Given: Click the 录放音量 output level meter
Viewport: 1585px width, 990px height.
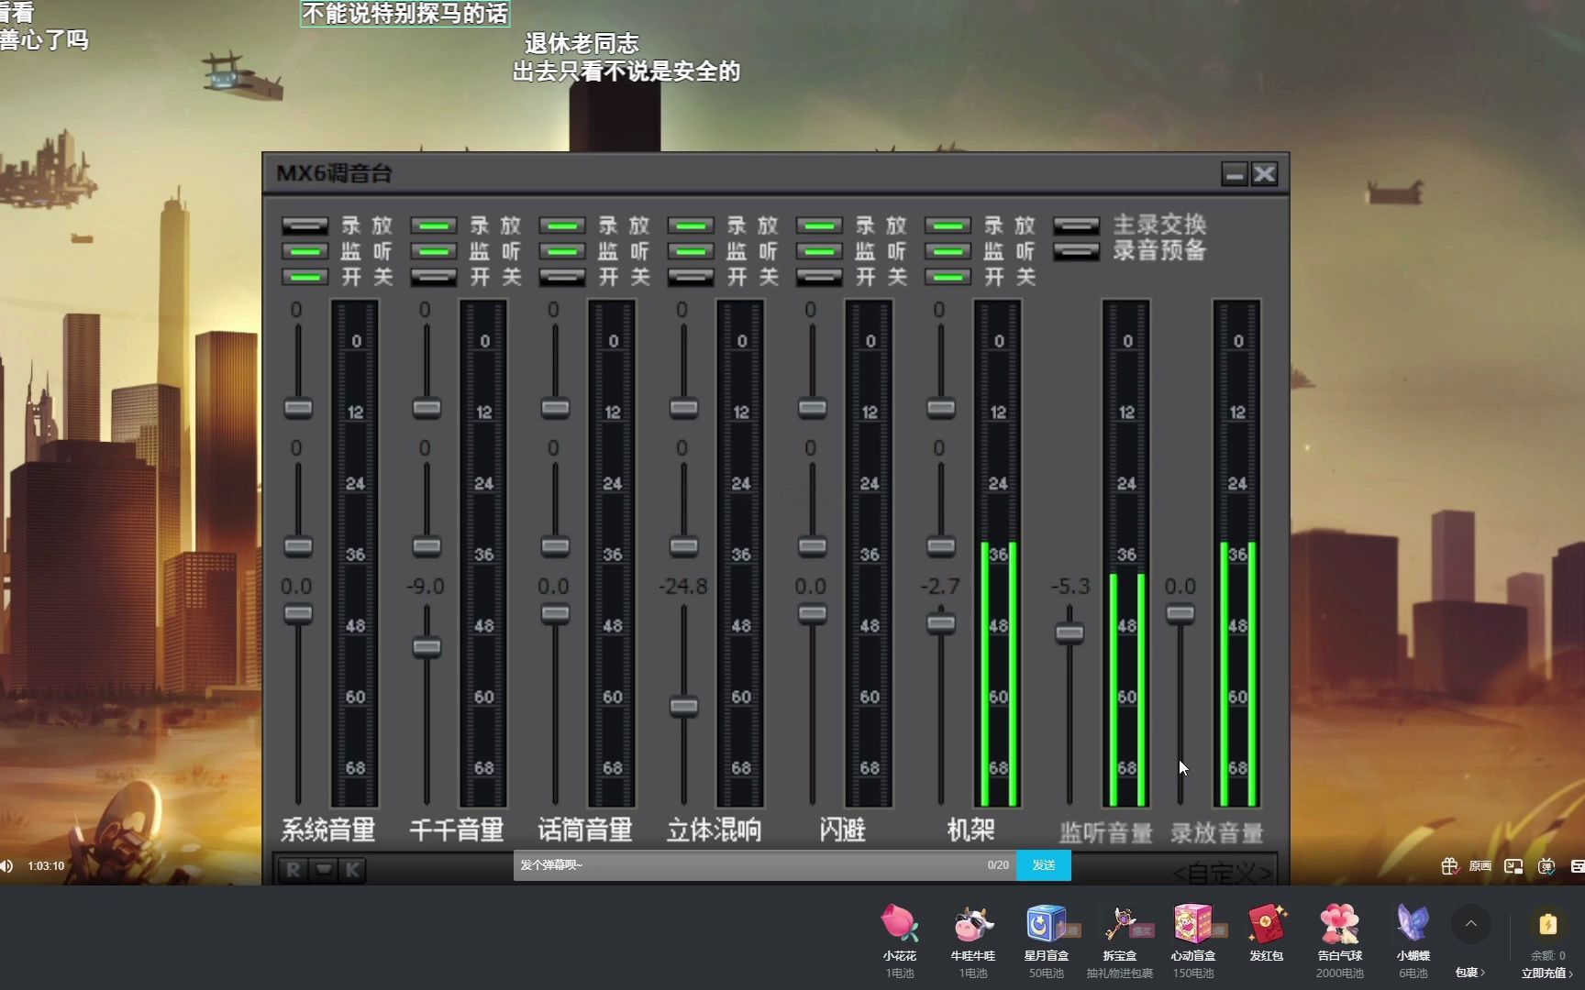Looking at the screenshot, I should coord(1237,553).
